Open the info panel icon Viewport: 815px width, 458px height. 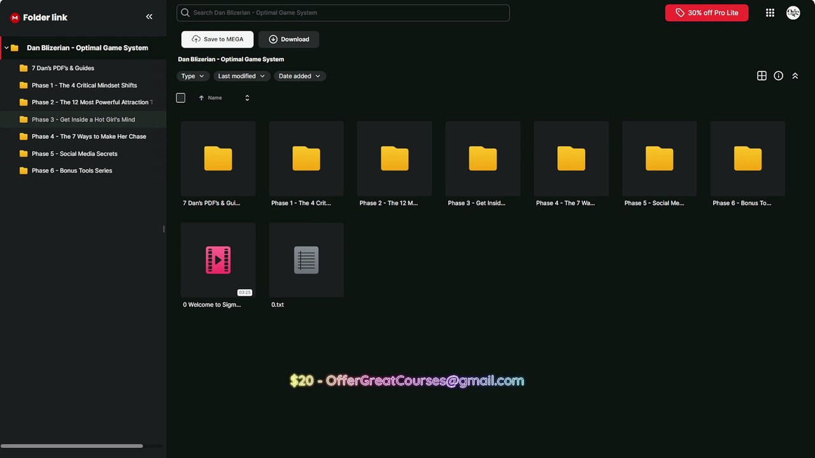pos(778,76)
